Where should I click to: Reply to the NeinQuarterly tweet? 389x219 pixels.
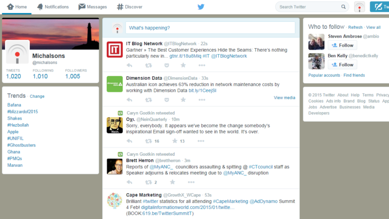tap(130, 141)
